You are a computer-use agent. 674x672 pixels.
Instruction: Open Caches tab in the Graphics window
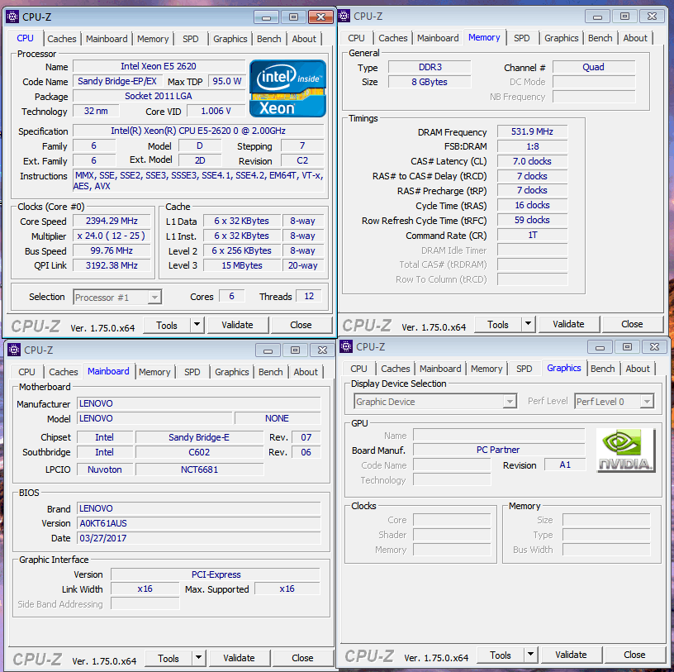click(396, 369)
